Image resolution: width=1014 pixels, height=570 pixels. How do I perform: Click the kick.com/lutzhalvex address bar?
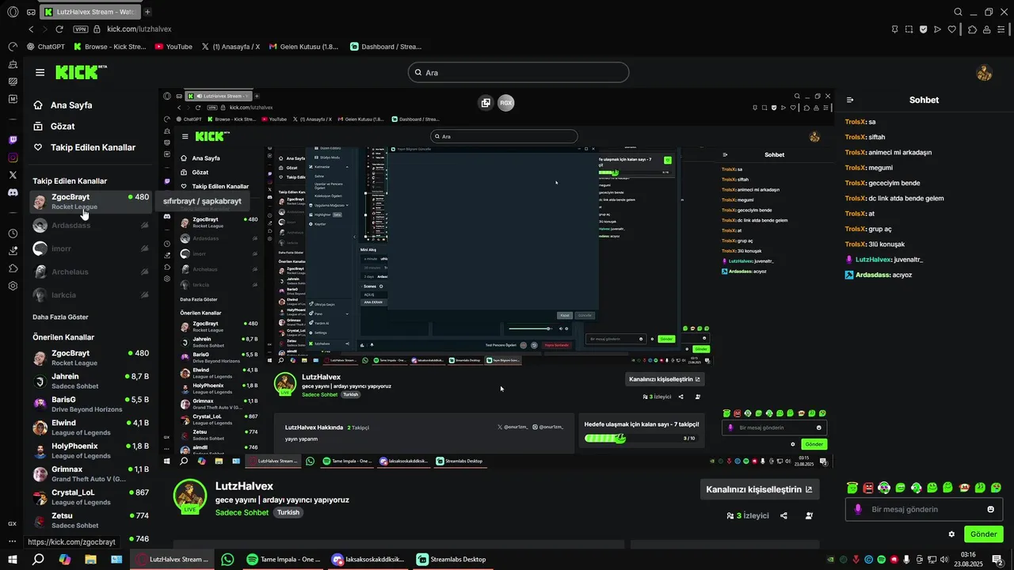click(139, 29)
